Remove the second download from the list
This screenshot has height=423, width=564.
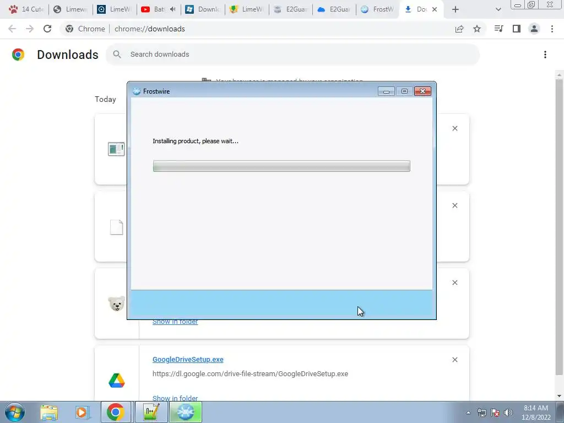click(455, 205)
